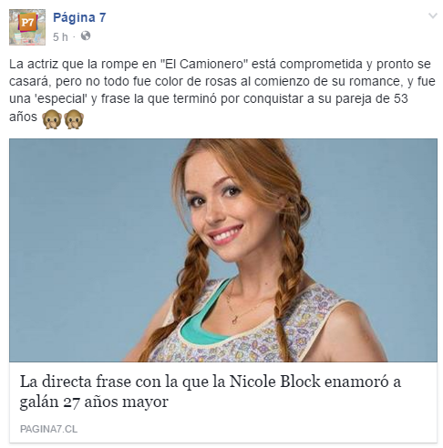Open the post options chevron menu
The width and height of the screenshot is (443, 448).
pos(432,15)
